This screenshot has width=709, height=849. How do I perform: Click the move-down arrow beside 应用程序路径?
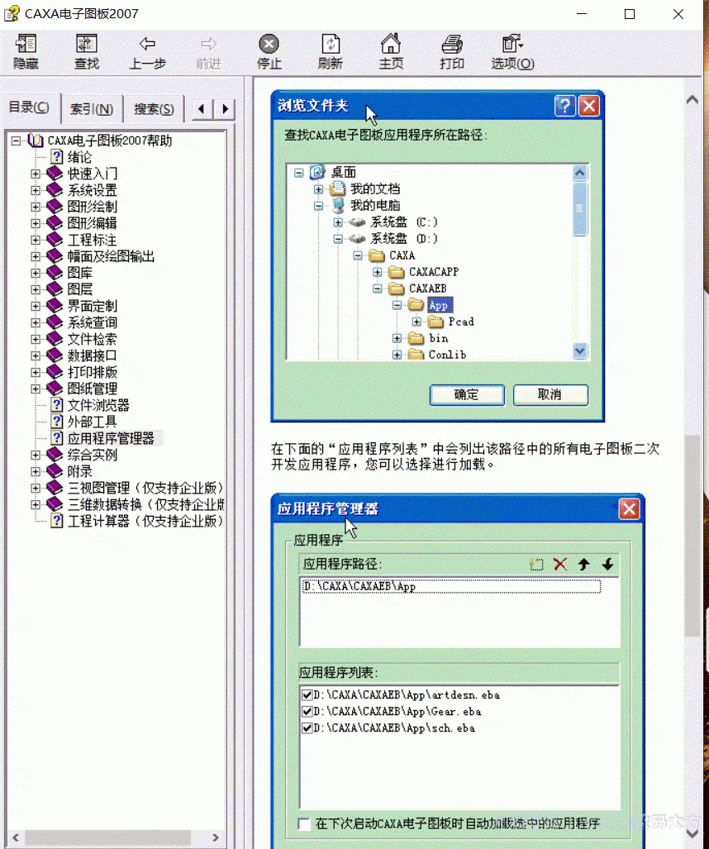(x=607, y=564)
